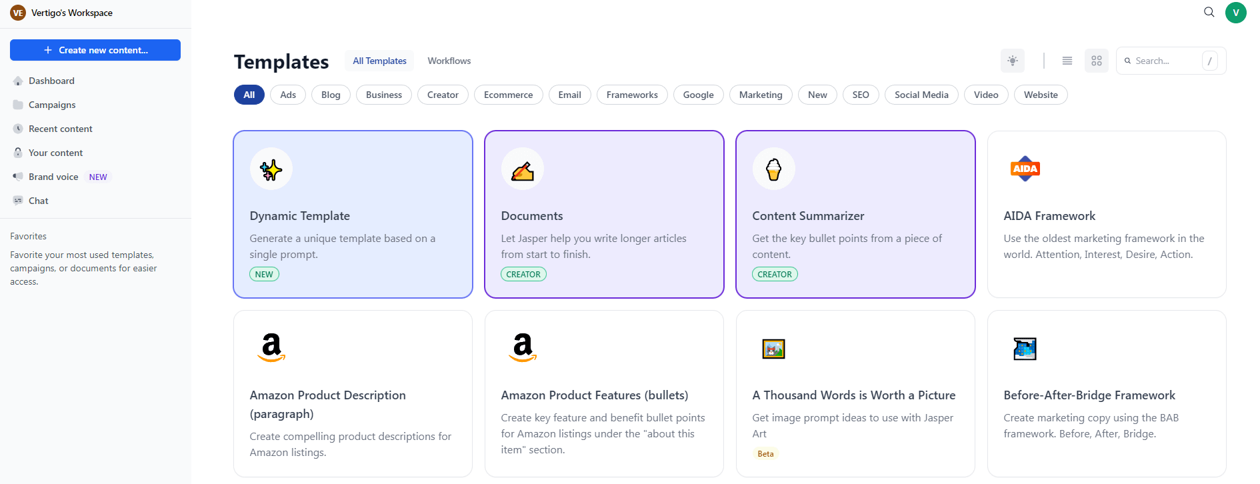Filter templates by Email

(x=569, y=95)
